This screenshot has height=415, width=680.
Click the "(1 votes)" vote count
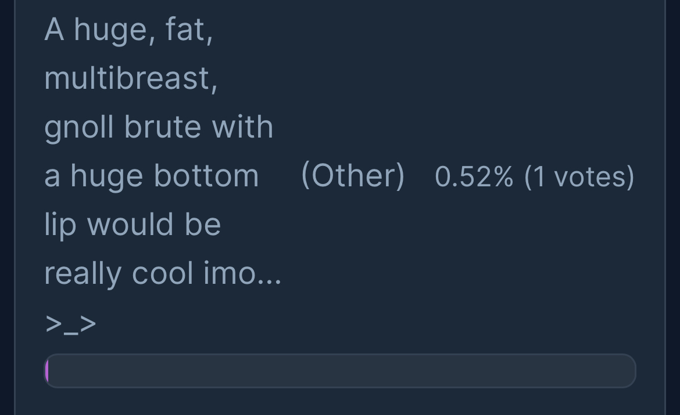[x=579, y=176]
